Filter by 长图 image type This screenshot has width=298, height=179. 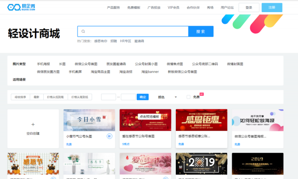pos(63,64)
